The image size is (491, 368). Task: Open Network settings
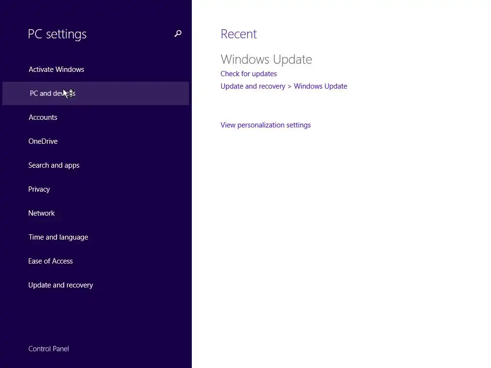(x=42, y=213)
